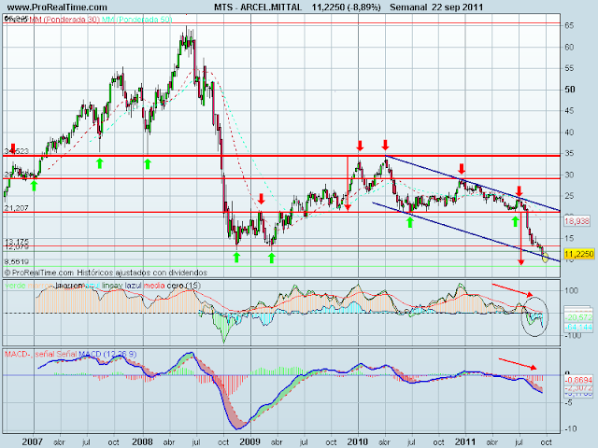Viewport: 598px width, 448px height.
Task: Click the 18,938 moving average value tag
Action: click(x=577, y=221)
